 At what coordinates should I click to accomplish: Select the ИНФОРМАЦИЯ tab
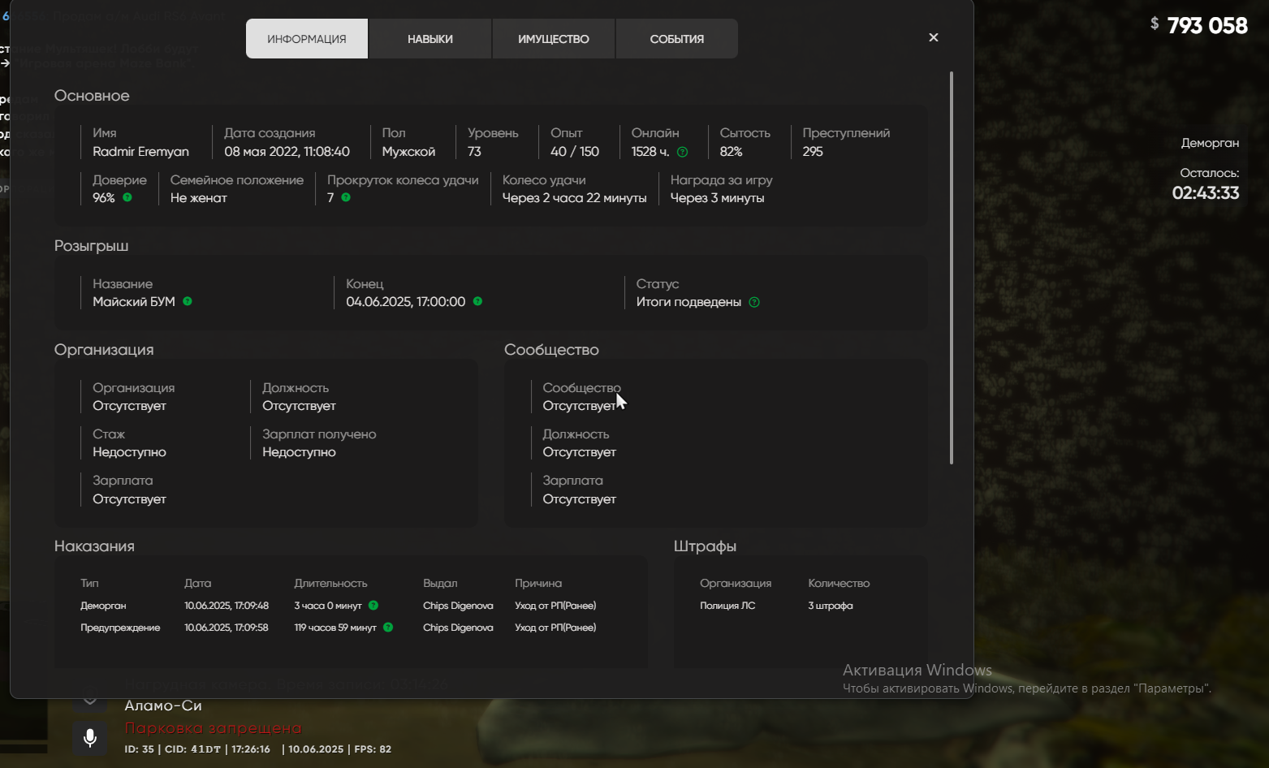pos(307,39)
